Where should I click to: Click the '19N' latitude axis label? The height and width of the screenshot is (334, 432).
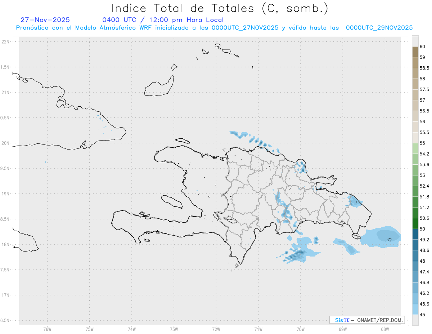6,193
